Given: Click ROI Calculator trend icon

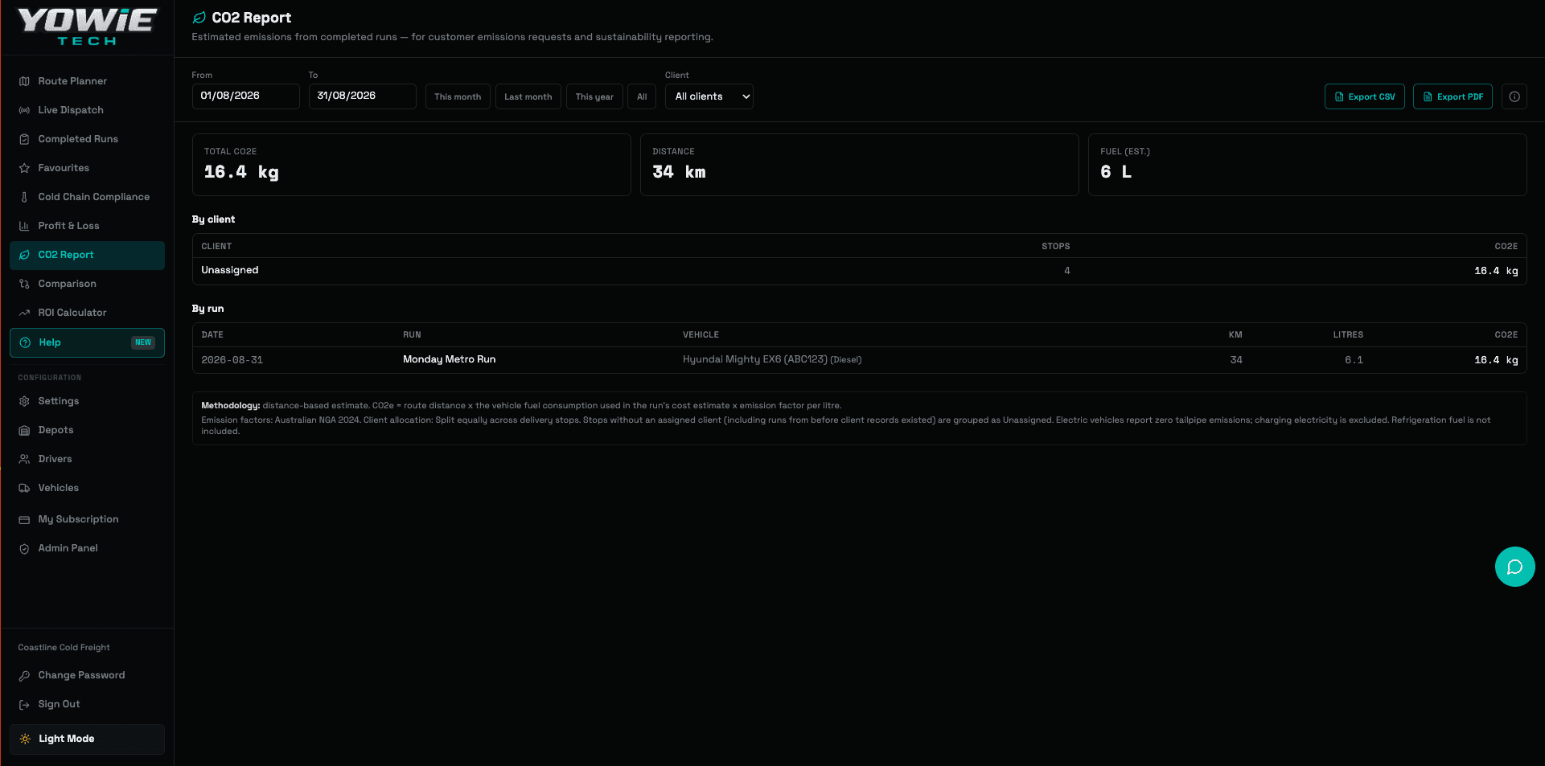Looking at the screenshot, I should click(x=24, y=313).
